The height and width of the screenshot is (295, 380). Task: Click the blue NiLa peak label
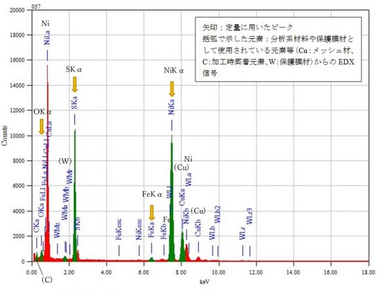pyautogui.click(x=47, y=37)
